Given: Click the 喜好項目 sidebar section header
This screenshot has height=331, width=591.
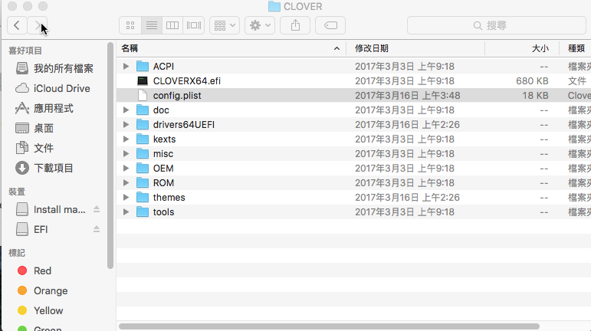Looking at the screenshot, I should pyautogui.click(x=25, y=51).
